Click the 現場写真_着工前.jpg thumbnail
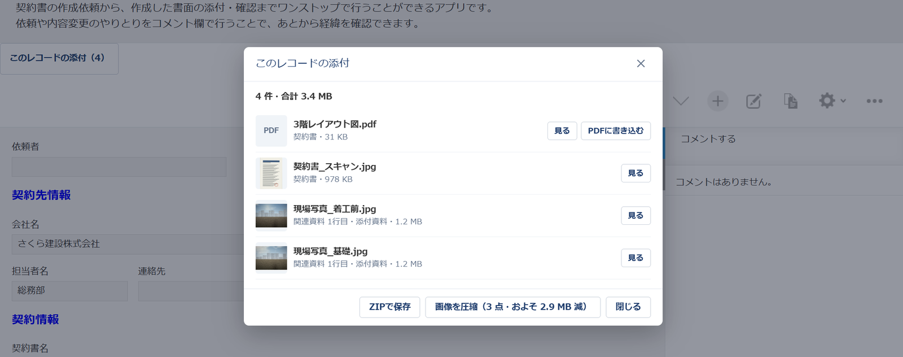The image size is (903, 357). [x=271, y=215]
